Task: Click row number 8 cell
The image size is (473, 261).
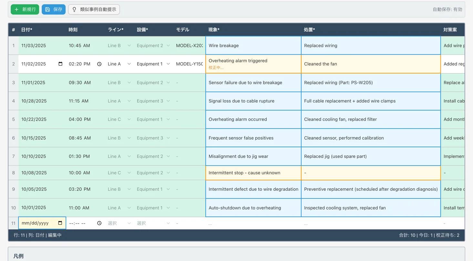Action: point(13,173)
